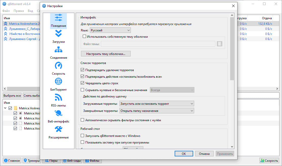The height and width of the screenshot is (166, 282).
Task: Uncheck Подтверждать удаление торрентов
Action: pyautogui.click(x=82, y=70)
